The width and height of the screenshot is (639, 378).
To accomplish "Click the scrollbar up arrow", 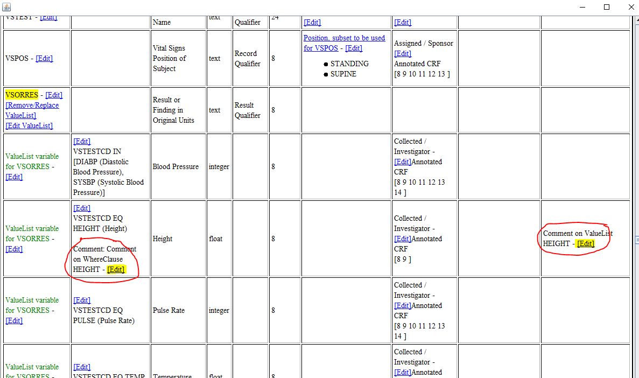I will click(636, 19).
